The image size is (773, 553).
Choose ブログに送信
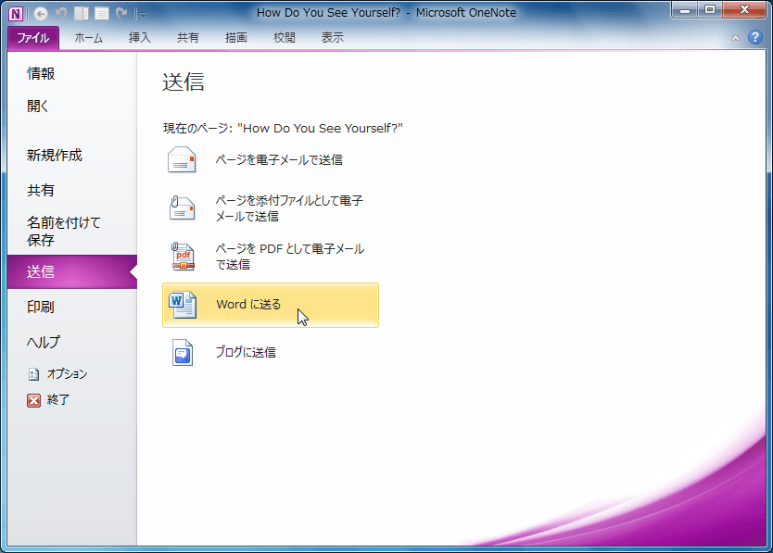pyautogui.click(x=246, y=352)
